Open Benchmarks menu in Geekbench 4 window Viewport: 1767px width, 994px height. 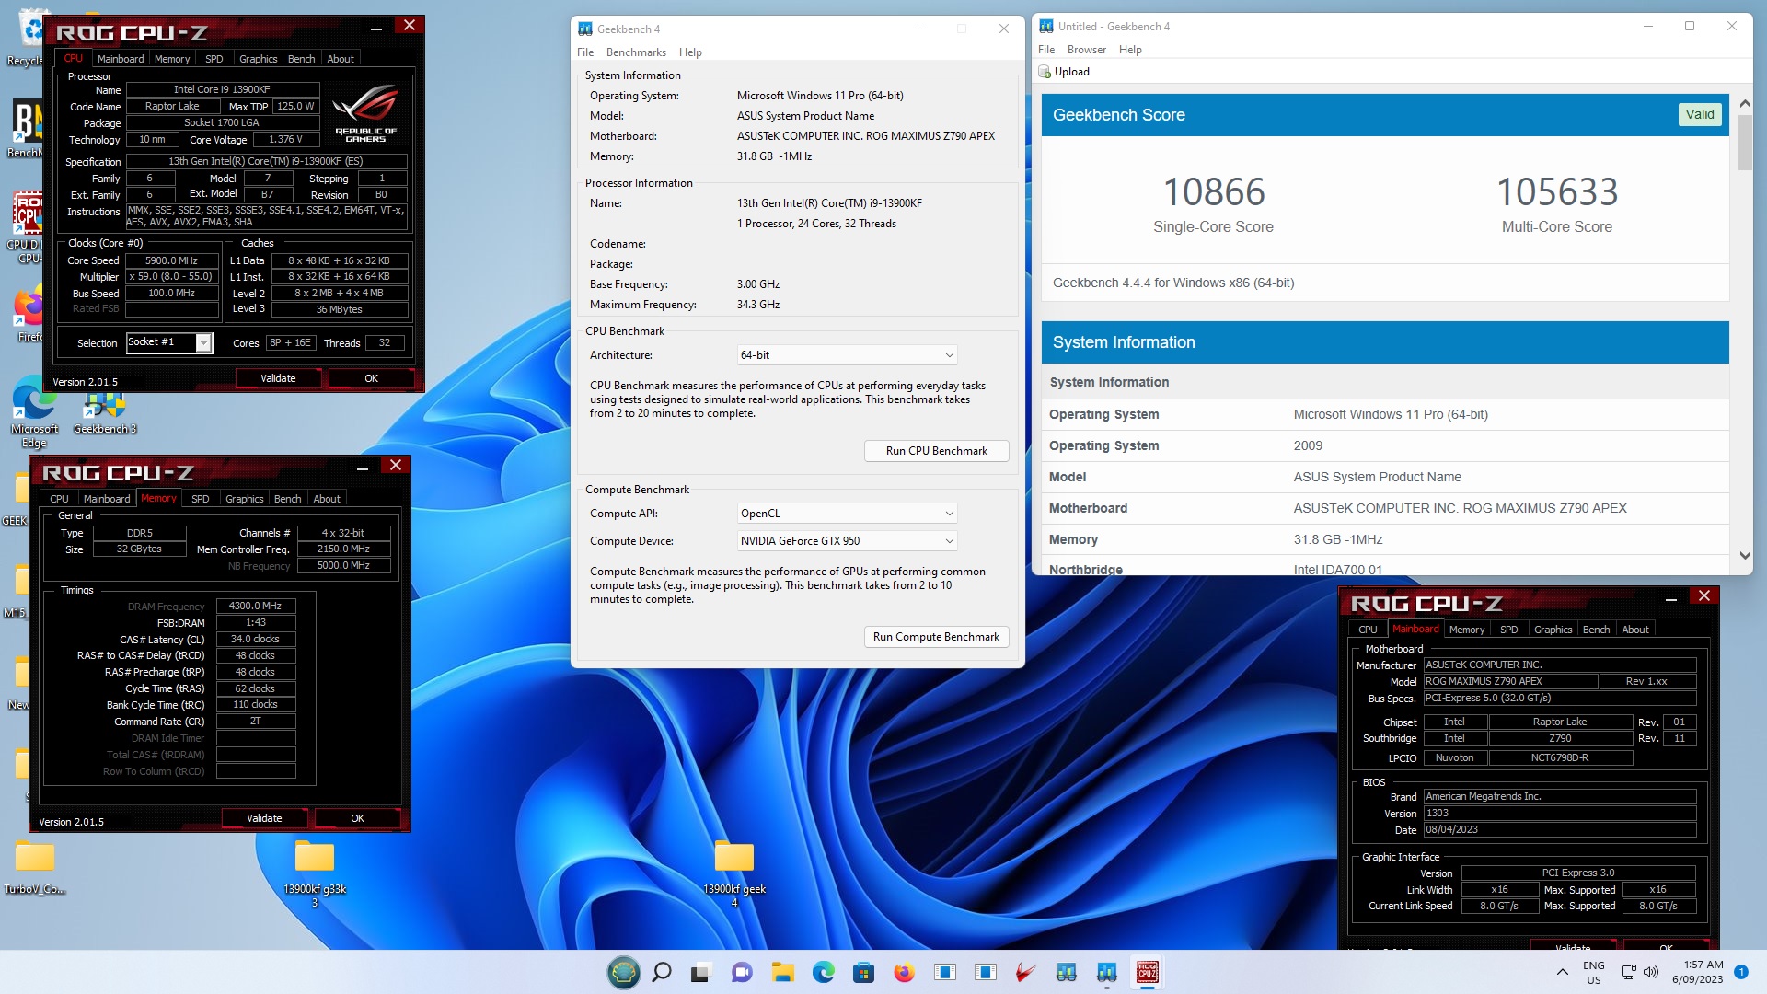click(636, 52)
